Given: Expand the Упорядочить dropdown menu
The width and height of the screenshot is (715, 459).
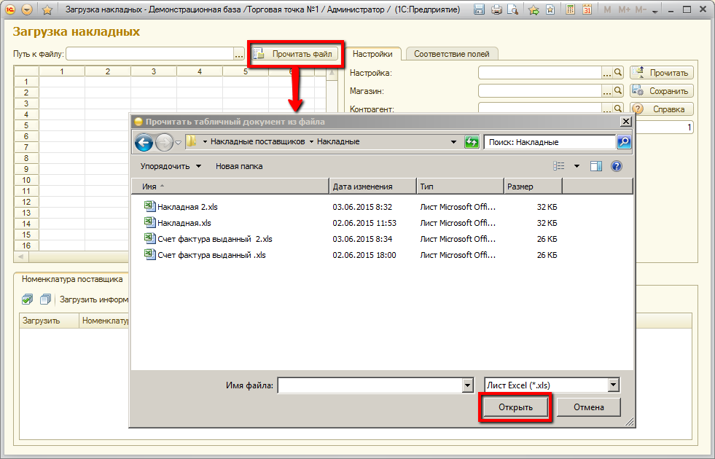Looking at the screenshot, I should (x=171, y=166).
